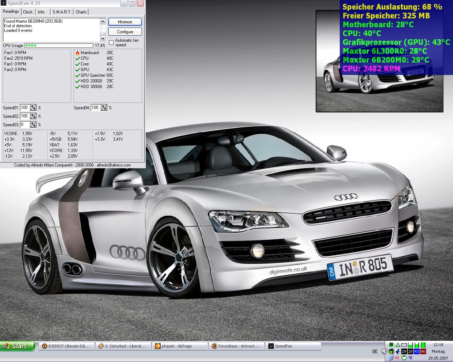
Task: Click the Mainboard flame temperature icon
Action: tap(78, 53)
